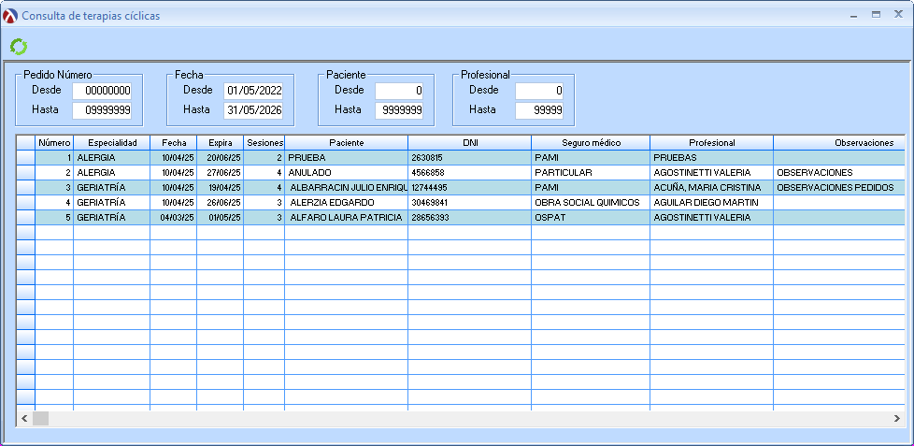Click DNI 2630815 cell
The image size is (914, 446).
pyautogui.click(x=470, y=157)
